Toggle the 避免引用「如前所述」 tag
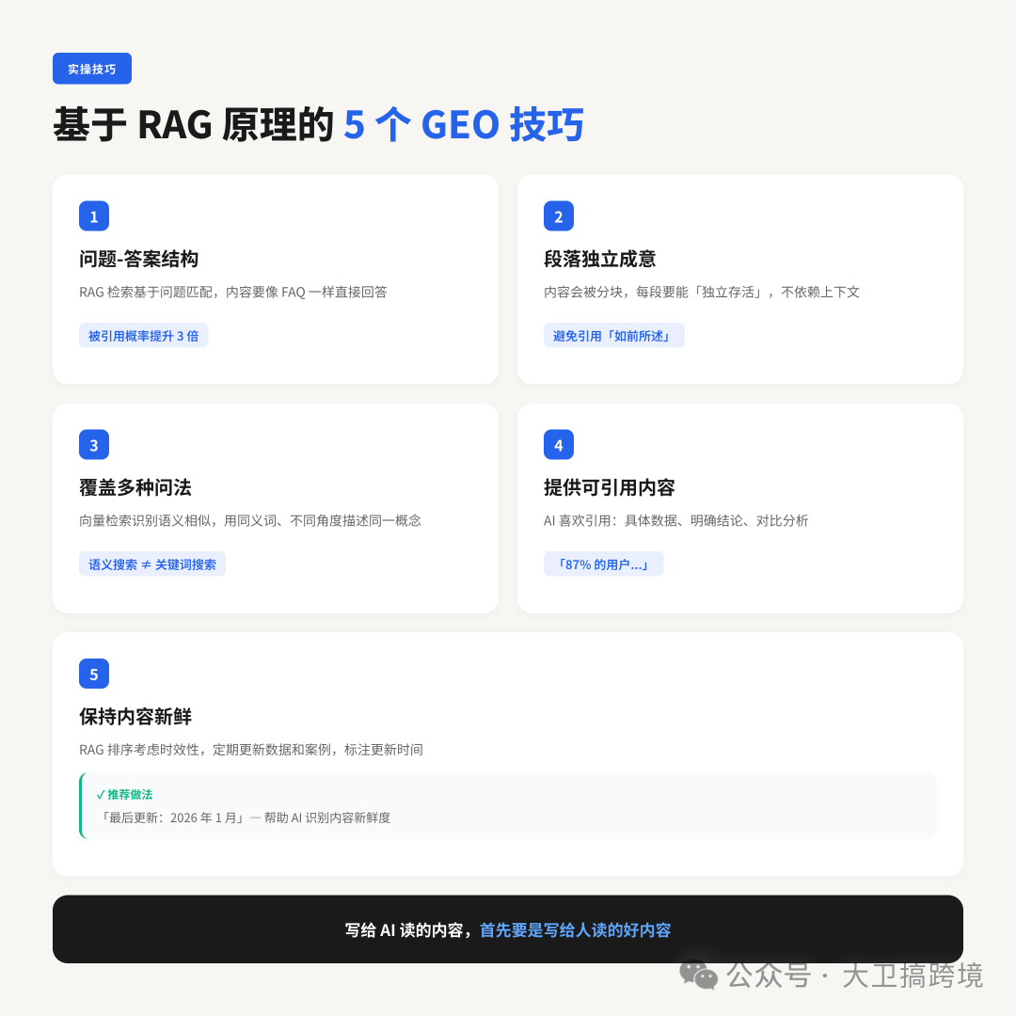The height and width of the screenshot is (1016, 1016). [x=614, y=335]
